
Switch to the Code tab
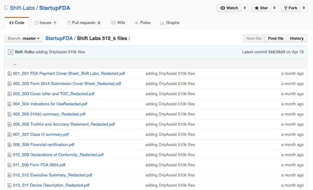(x=17, y=23)
